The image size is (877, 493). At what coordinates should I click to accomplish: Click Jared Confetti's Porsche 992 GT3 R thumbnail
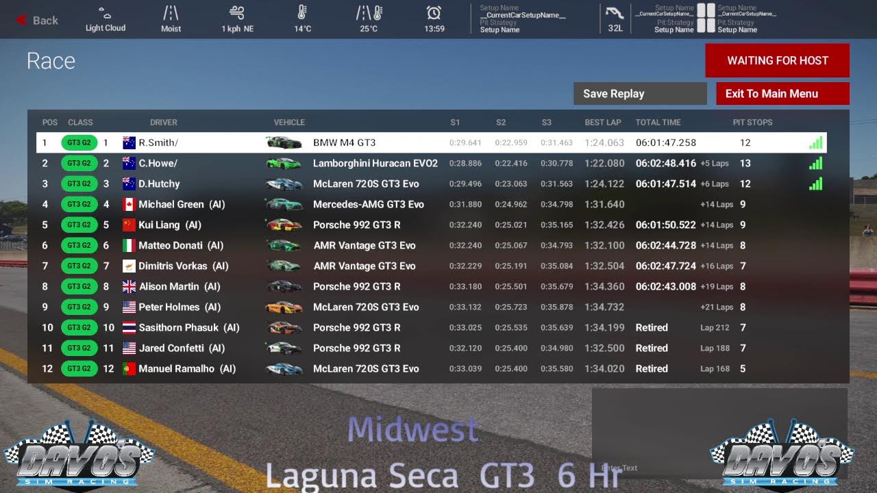tap(284, 348)
